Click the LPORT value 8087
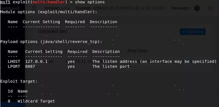This screenshot has height=107, width=219. pyautogui.click(x=30, y=66)
